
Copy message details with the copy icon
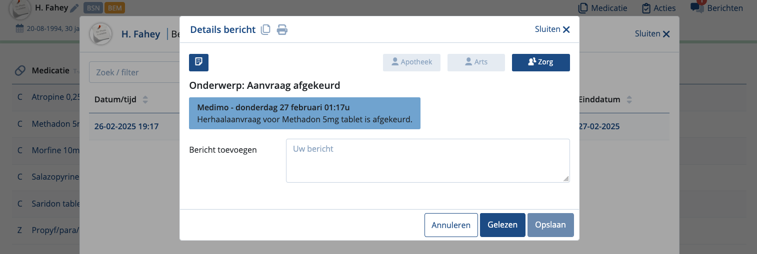(x=266, y=30)
